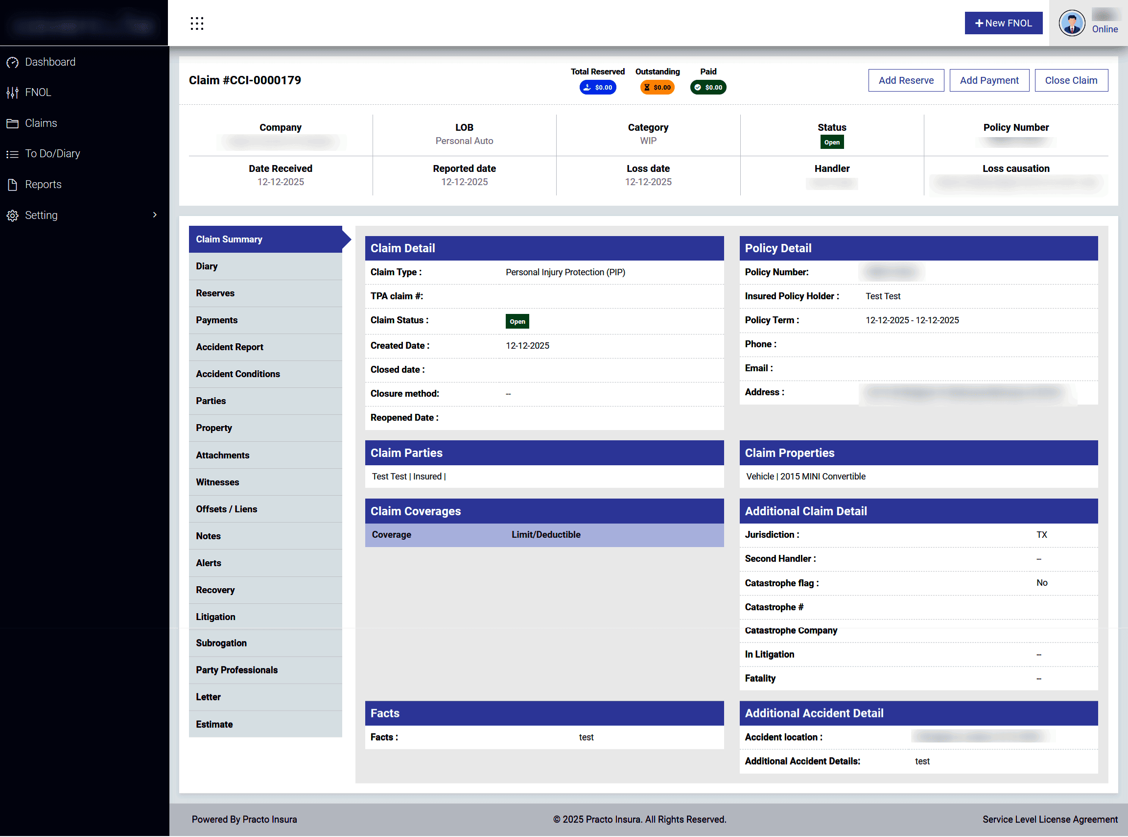Click the Outstanding $0.00 orange badge
The width and height of the screenshot is (1128, 837).
click(x=657, y=88)
